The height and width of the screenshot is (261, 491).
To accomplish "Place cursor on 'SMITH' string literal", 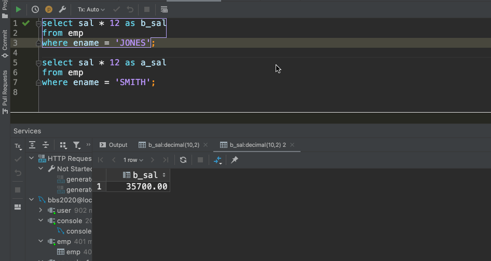I will (x=133, y=83).
